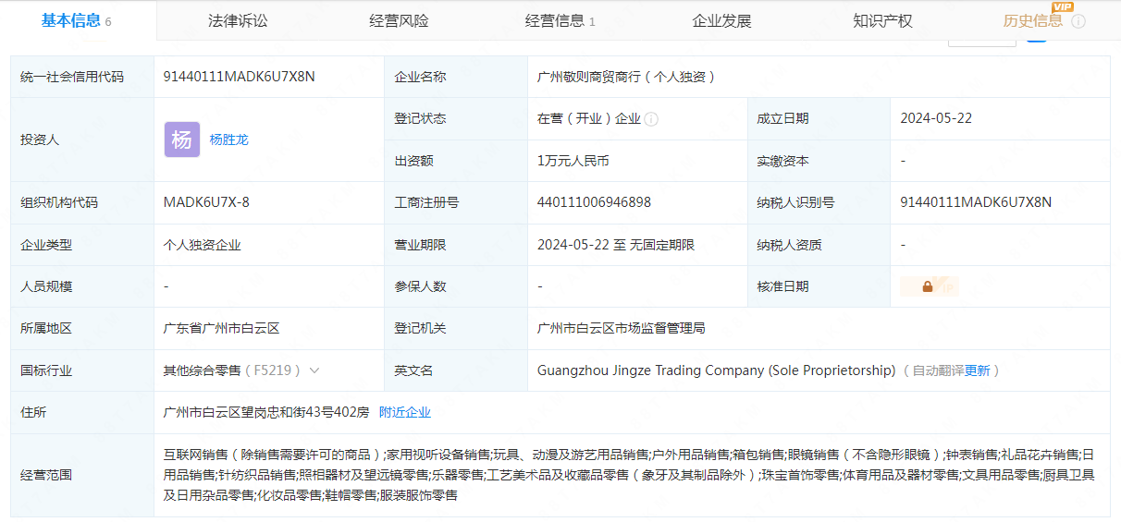Screen dimensions: 1121x522
Task: Open the 经营信息 tab
Action: [x=560, y=20]
